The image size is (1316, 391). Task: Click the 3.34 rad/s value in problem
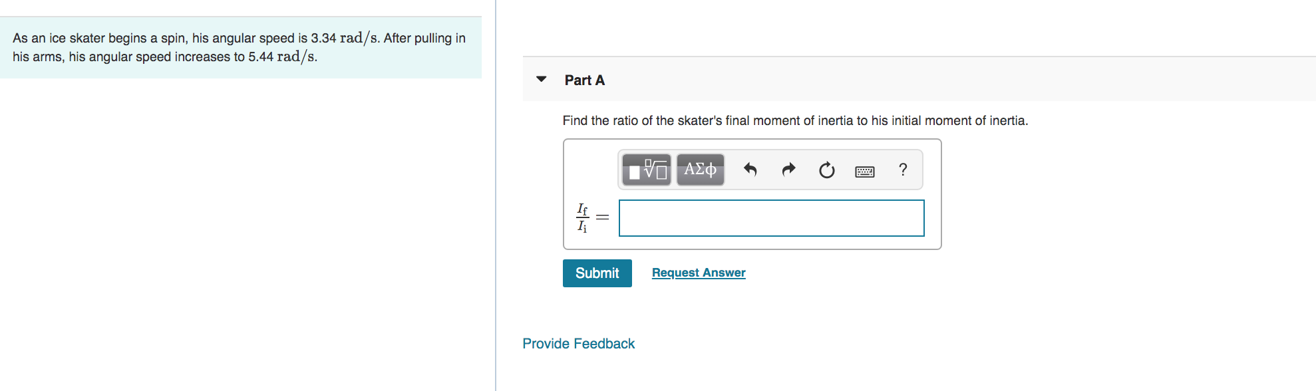pyautogui.click(x=345, y=38)
